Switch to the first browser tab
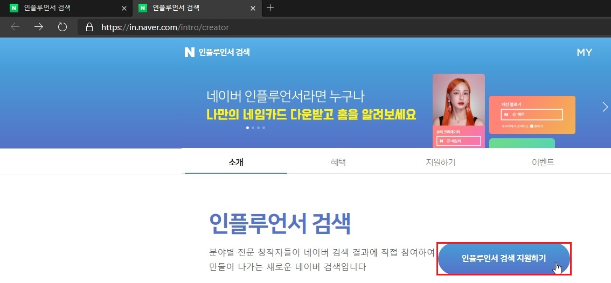Image resolution: width=611 pixels, height=283 pixels. (x=66, y=8)
